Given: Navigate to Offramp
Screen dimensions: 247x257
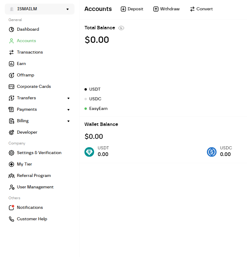Looking at the screenshot, I should point(25,75).
